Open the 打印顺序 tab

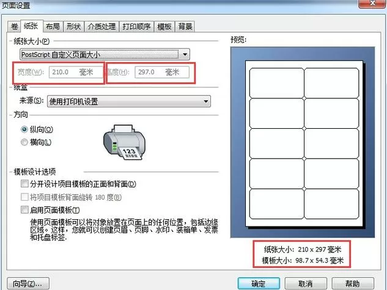click(x=136, y=26)
